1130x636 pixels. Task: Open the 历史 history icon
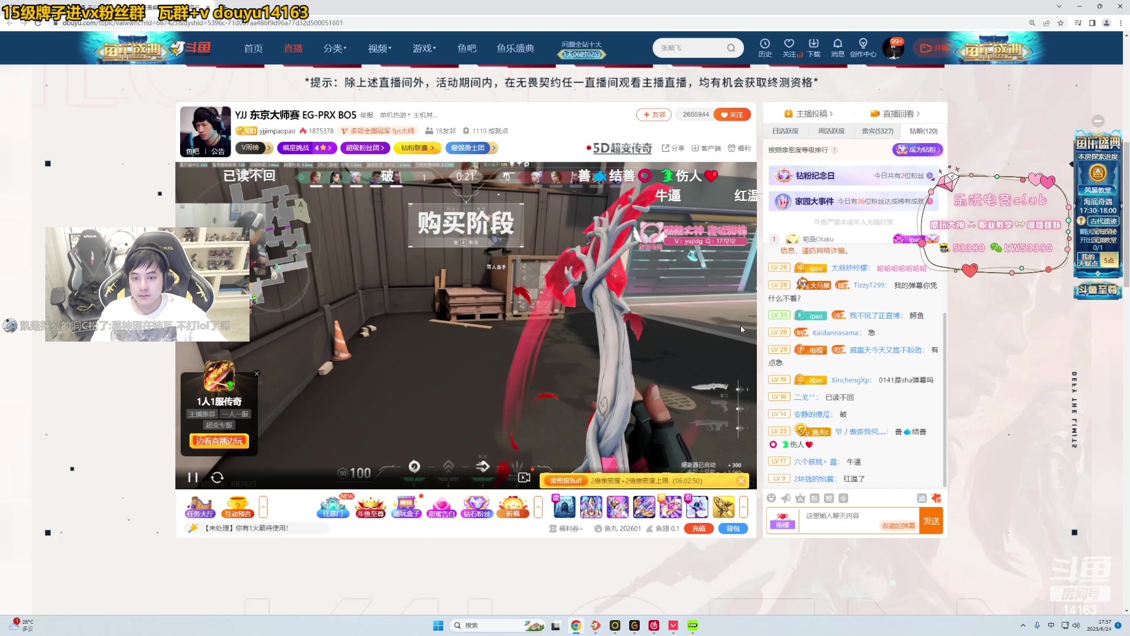tap(765, 47)
